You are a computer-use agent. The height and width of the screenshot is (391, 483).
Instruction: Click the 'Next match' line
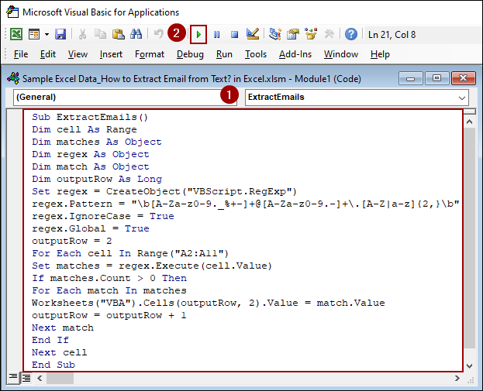pos(63,328)
